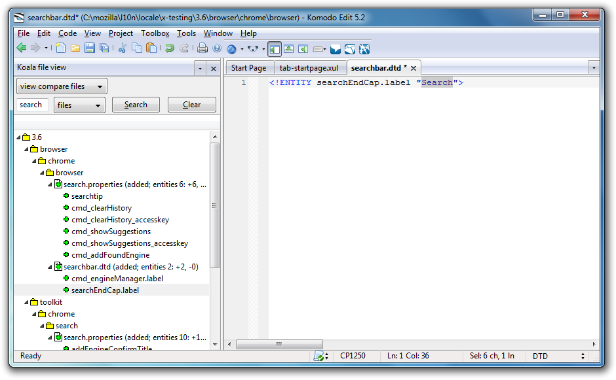Screen dimensions: 616x380
Task: Click the Search button
Action: [x=136, y=105]
